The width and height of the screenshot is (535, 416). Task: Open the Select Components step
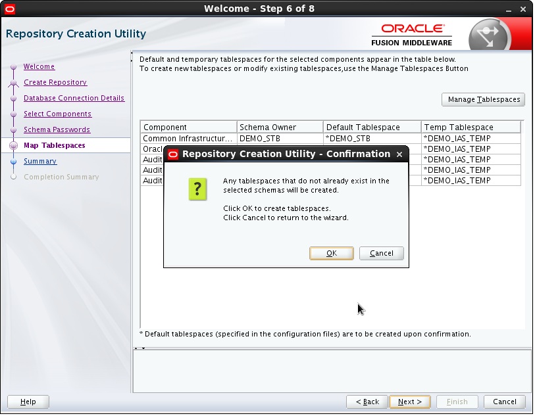point(58,114)
